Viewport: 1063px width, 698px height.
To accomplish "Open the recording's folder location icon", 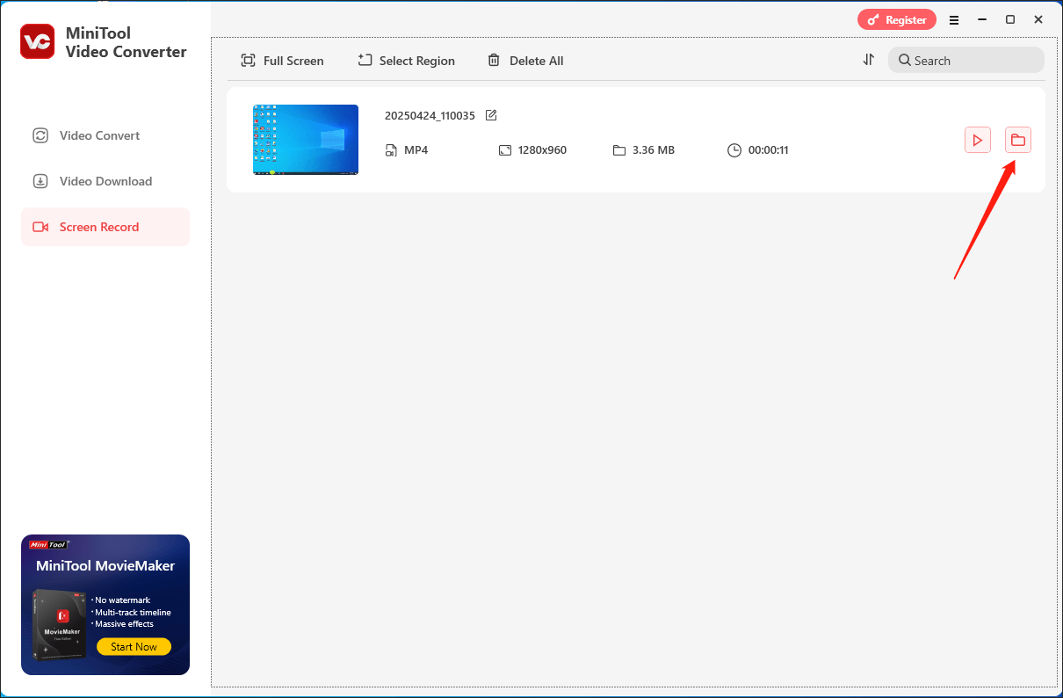I will tap(1018, 140).
